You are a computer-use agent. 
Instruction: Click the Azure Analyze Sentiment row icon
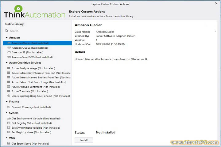tap(9, 86)
